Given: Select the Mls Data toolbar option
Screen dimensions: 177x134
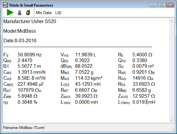Looking at the screenshot, I should pyautogui.click(x=44, y=13).
